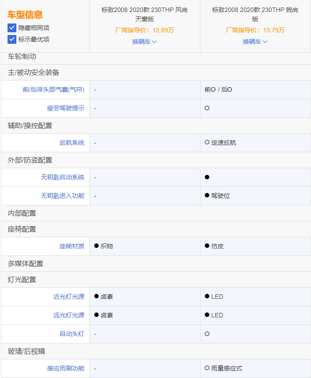Open 无钥匙进入功能 link
311x378 pixels.
(63, 196)
